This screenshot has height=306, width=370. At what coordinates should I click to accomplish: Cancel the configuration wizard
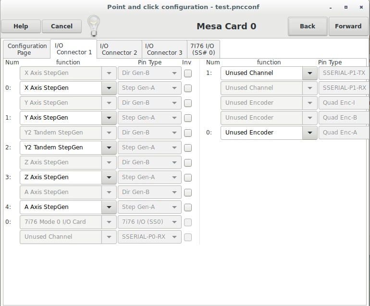click(x=62, y=26)
